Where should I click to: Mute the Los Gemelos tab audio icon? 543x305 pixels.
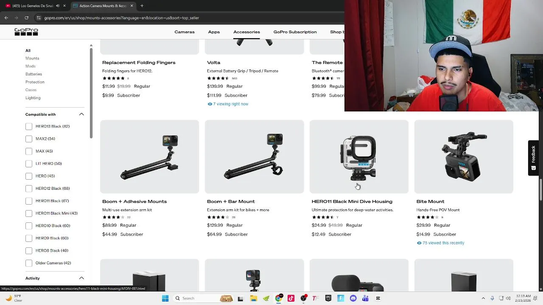click(x=57, y=6)
